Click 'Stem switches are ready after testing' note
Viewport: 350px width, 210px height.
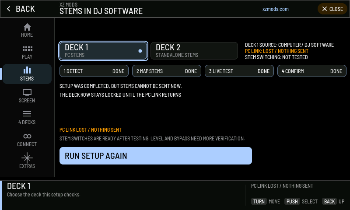tap(152, 138)
